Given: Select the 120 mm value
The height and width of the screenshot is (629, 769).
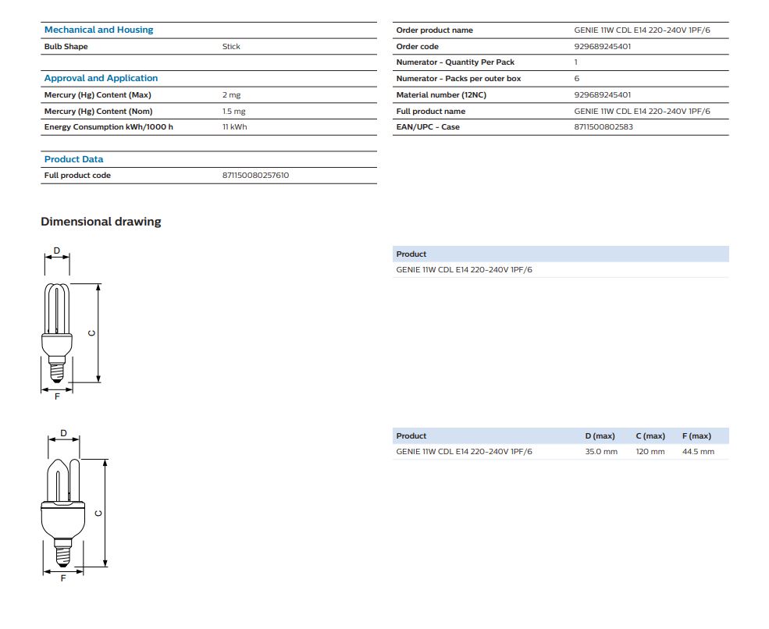Looking at the screenshot, I should click(x=650, y=452).
